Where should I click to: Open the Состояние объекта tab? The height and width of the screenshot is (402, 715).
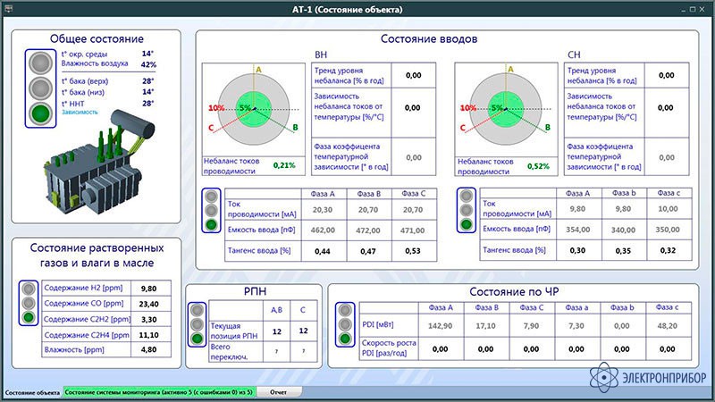click(30, 392)
